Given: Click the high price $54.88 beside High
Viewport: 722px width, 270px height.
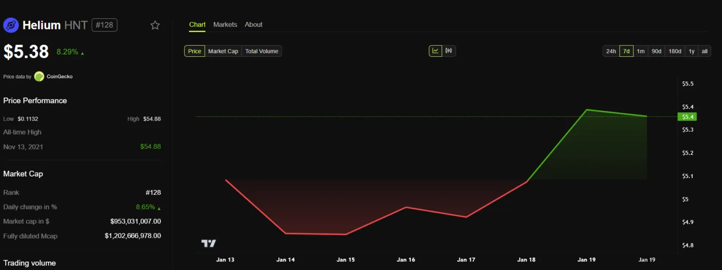Looking at the screenshot, I should pyautogui.click(x=152, y=119).
